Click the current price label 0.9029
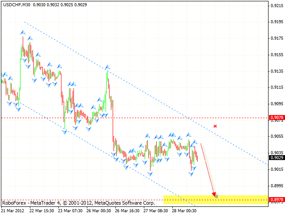285x214 pixels. tap(277, 157)
